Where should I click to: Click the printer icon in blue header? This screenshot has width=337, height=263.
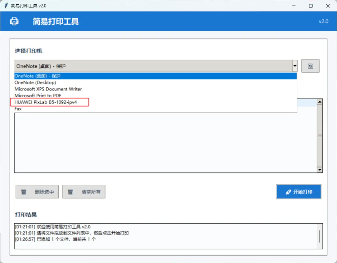14,21
